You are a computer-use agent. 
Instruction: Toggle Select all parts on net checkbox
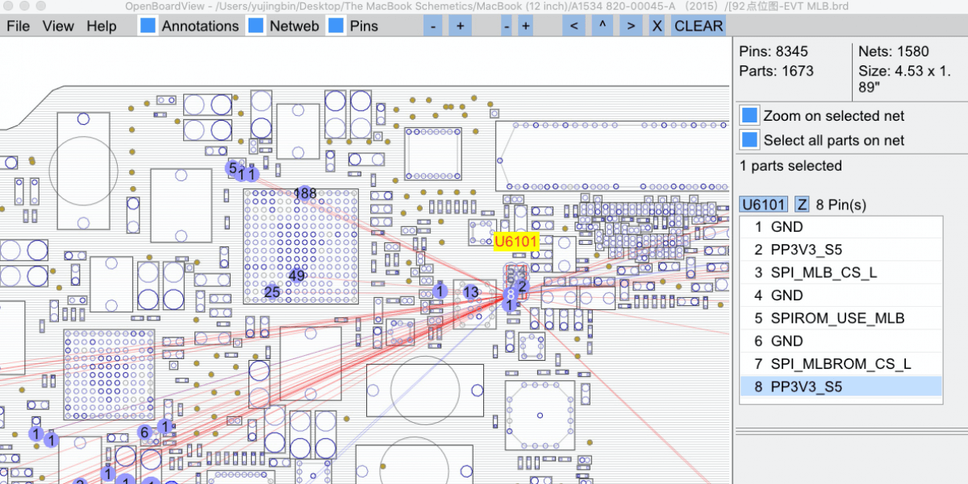pos(750,140)
